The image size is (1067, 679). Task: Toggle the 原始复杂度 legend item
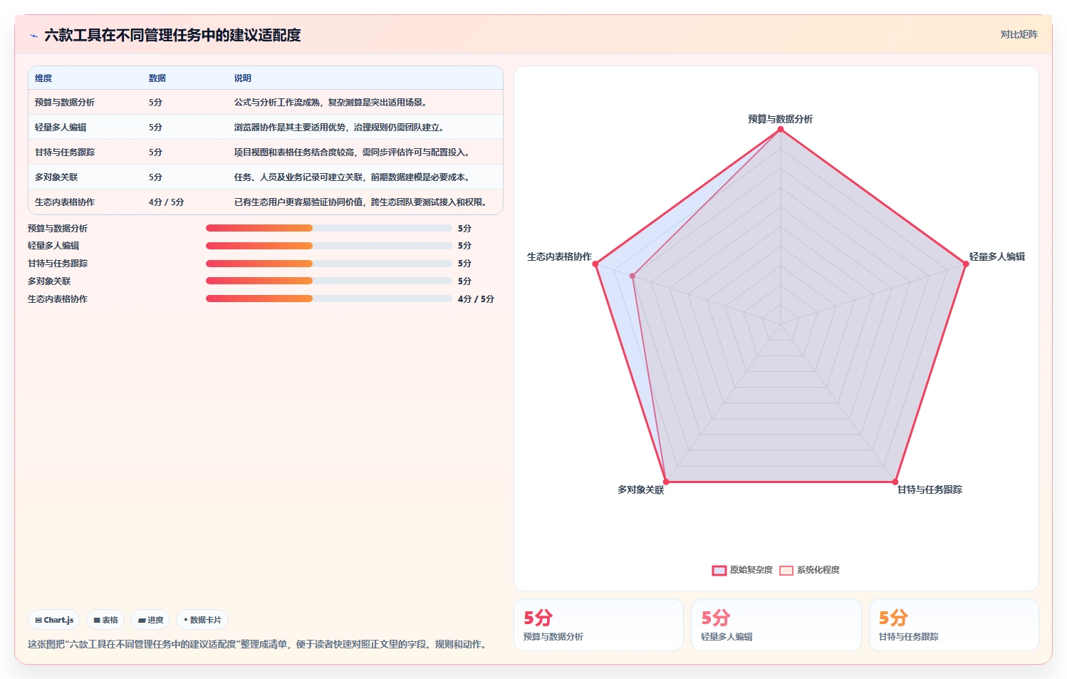pos(742,570)
